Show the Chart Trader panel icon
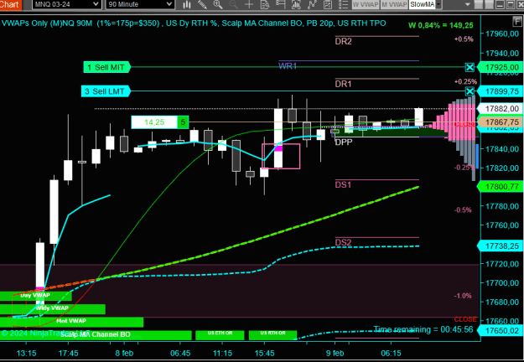This screenshot has height=362, width=524. 280,4
